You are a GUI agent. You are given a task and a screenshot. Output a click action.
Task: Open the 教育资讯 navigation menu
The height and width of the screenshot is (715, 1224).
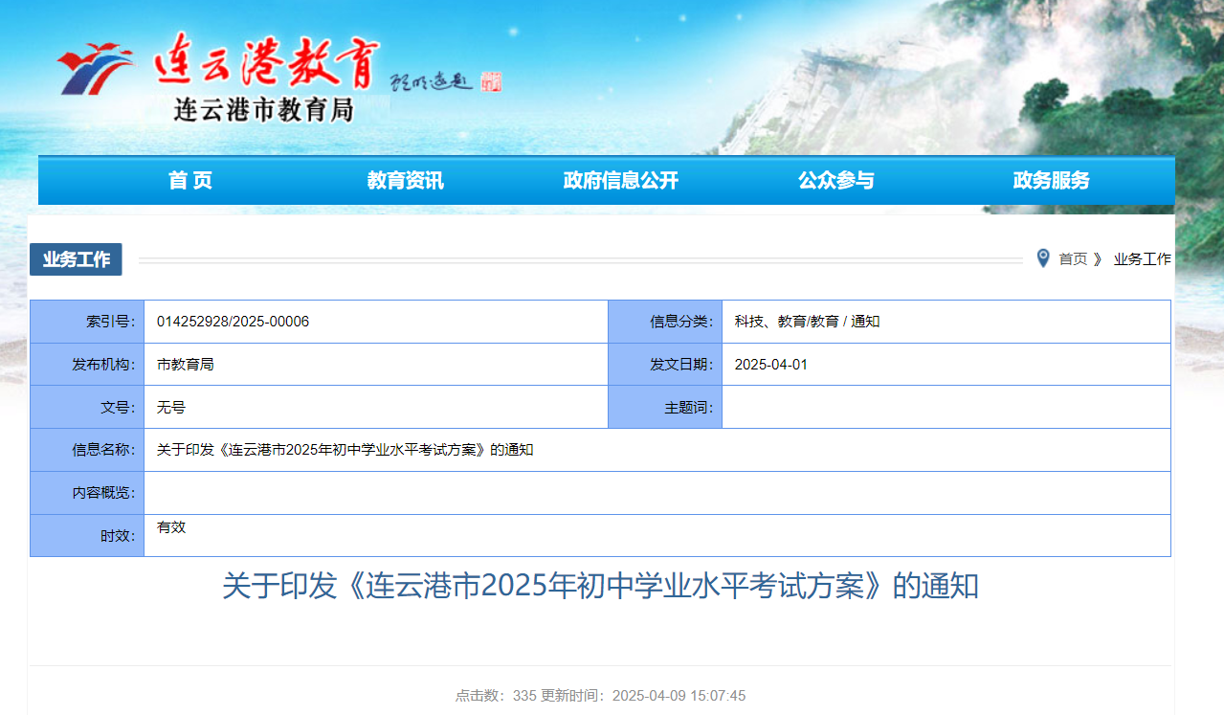(x=406, y=181)
